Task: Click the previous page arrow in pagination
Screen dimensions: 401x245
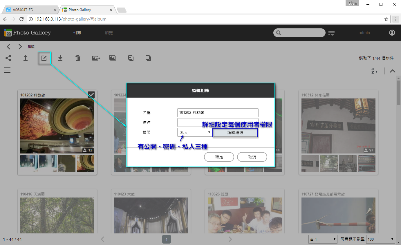Action: [x=102, y=239]
